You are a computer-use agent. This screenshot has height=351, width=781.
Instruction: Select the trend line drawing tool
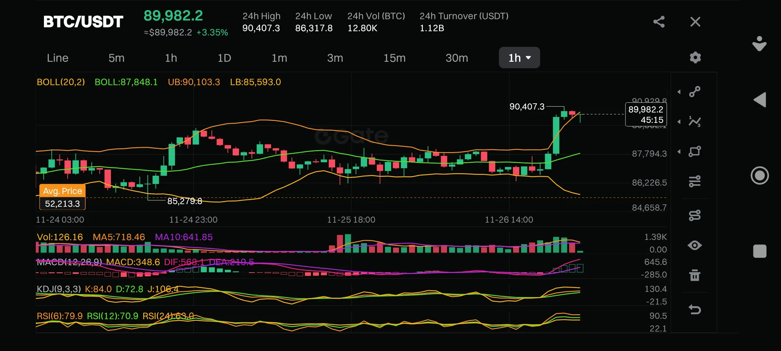pos(695,92)
